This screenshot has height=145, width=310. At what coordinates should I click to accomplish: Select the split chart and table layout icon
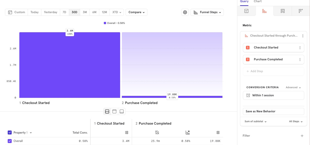click(107, 111)
